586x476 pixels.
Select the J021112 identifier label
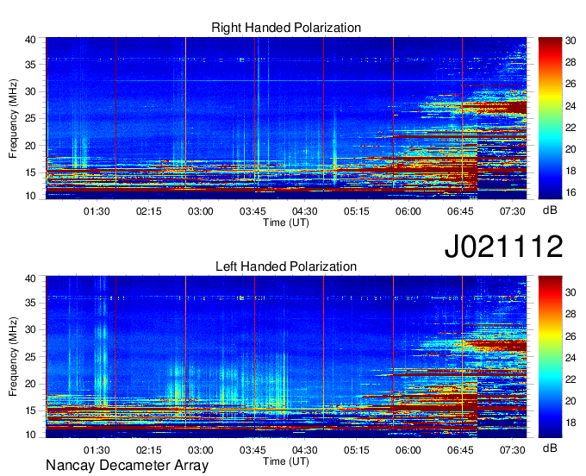(503, 246)
